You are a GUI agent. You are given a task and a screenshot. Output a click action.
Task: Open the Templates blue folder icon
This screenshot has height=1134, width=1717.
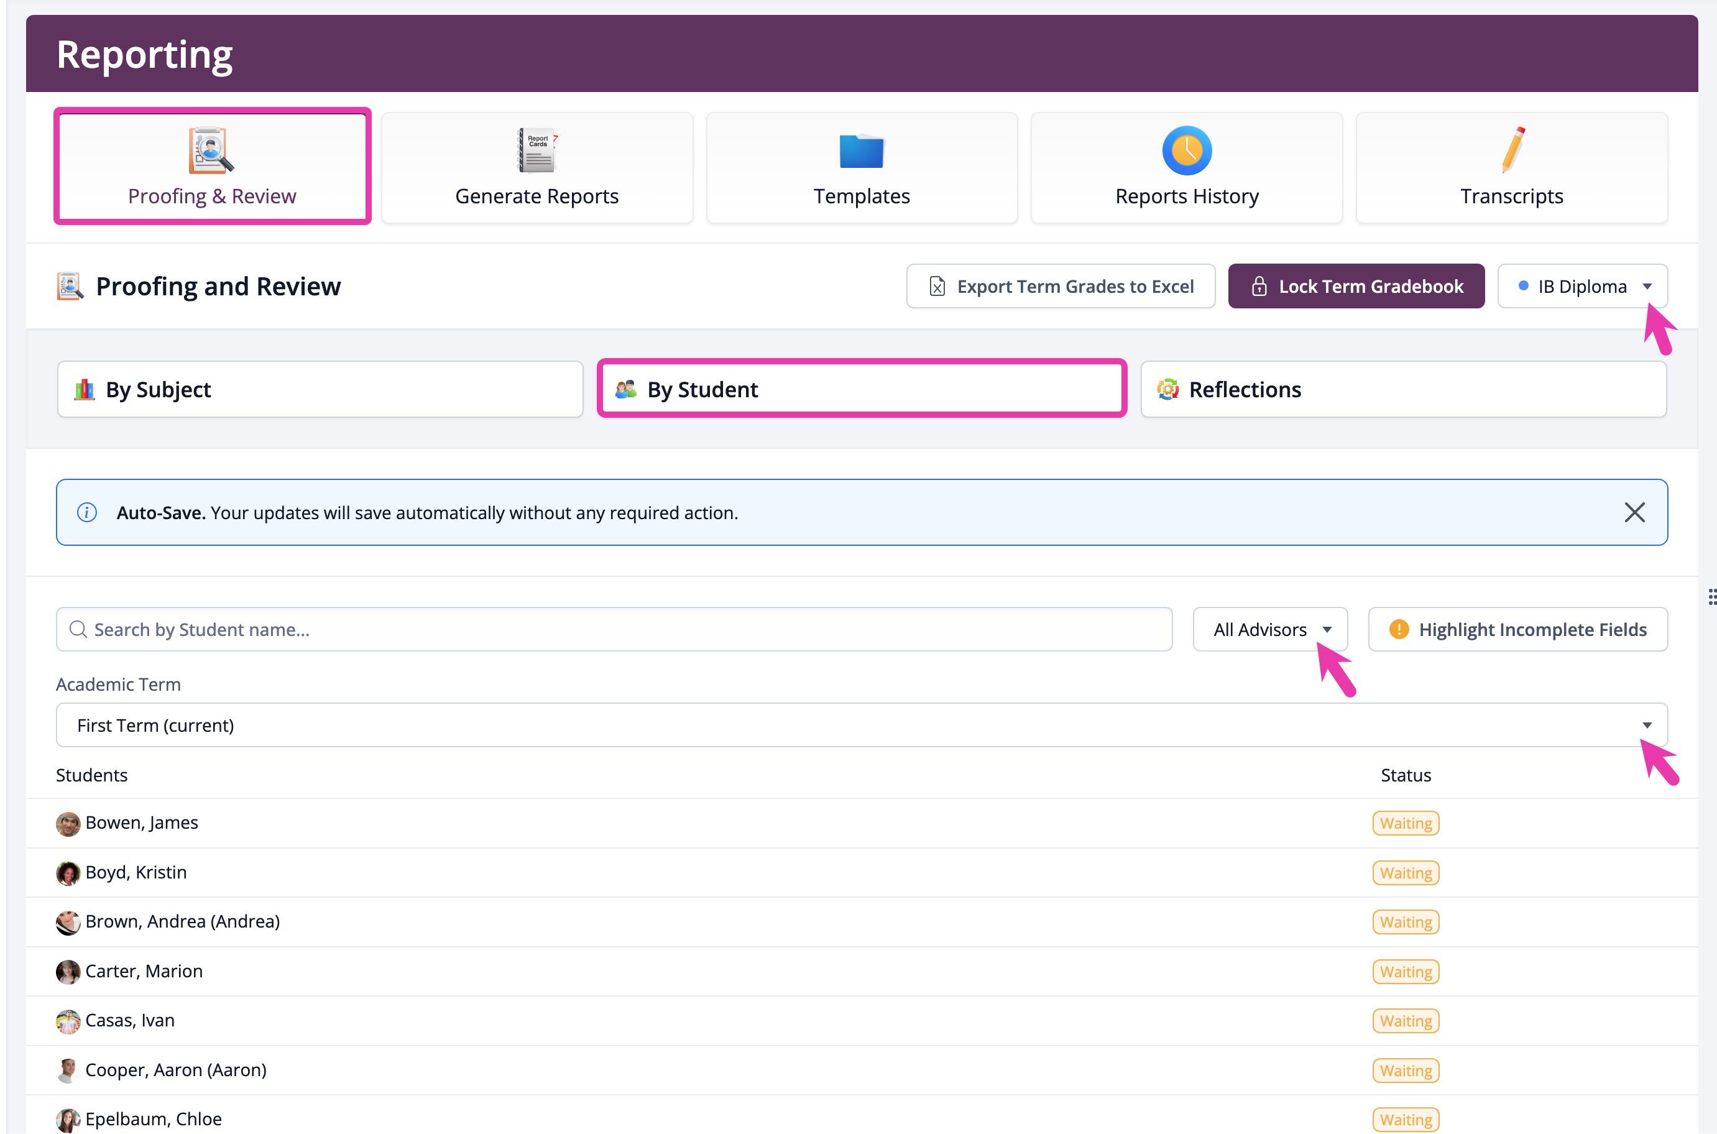coord(861,150)
